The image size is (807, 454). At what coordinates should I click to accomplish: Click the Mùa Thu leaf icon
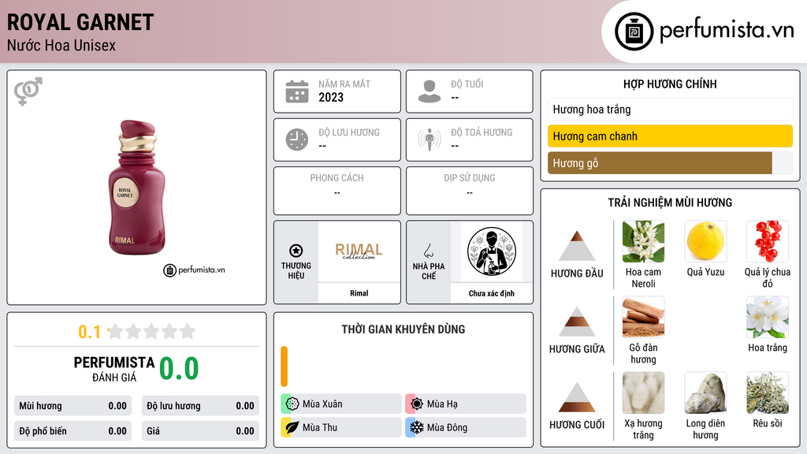[x=292, y=427]
